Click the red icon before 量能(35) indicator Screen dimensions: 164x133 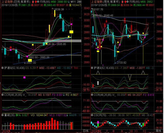(3, 115)
